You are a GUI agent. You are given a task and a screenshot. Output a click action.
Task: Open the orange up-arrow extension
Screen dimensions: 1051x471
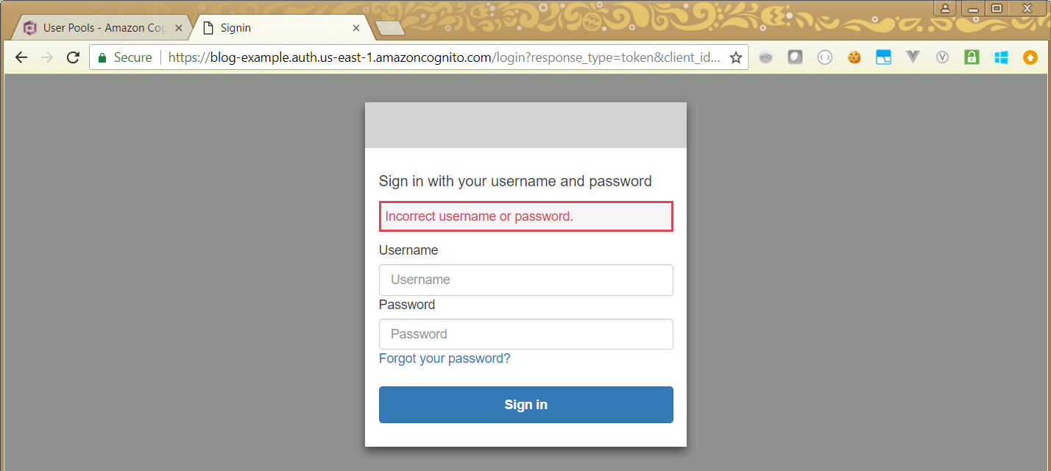coord(1030,57)
